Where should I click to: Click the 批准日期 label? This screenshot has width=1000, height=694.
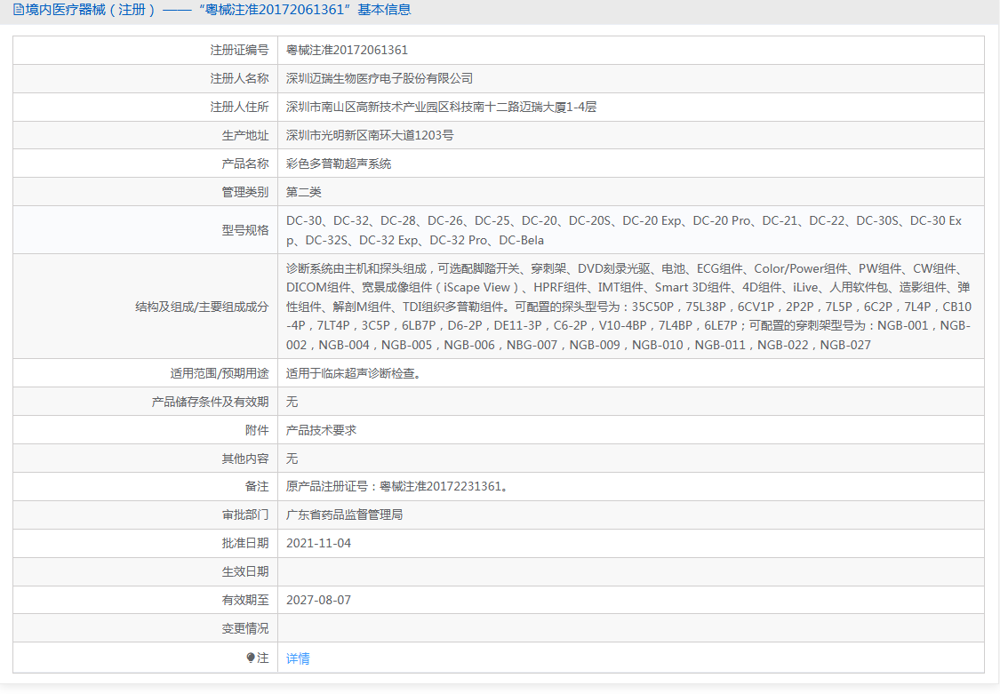tap(245, 543)
